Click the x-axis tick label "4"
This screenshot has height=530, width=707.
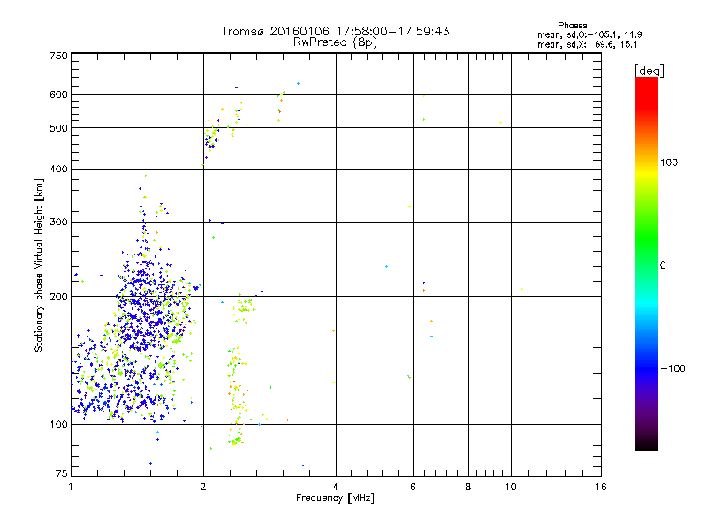click(336, 487)
